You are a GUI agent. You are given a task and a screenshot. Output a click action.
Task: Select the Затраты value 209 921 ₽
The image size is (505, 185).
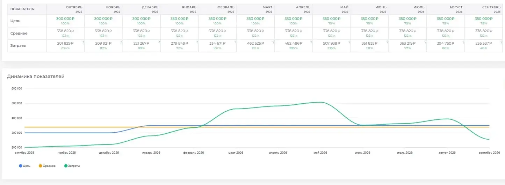(x=103, y=43)
